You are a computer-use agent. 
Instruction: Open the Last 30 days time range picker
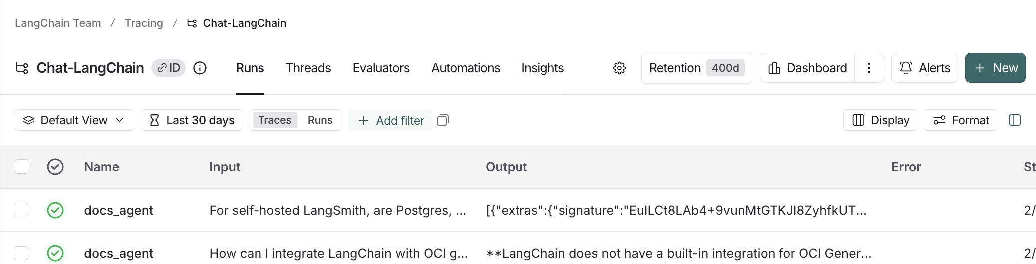(192, 120)
